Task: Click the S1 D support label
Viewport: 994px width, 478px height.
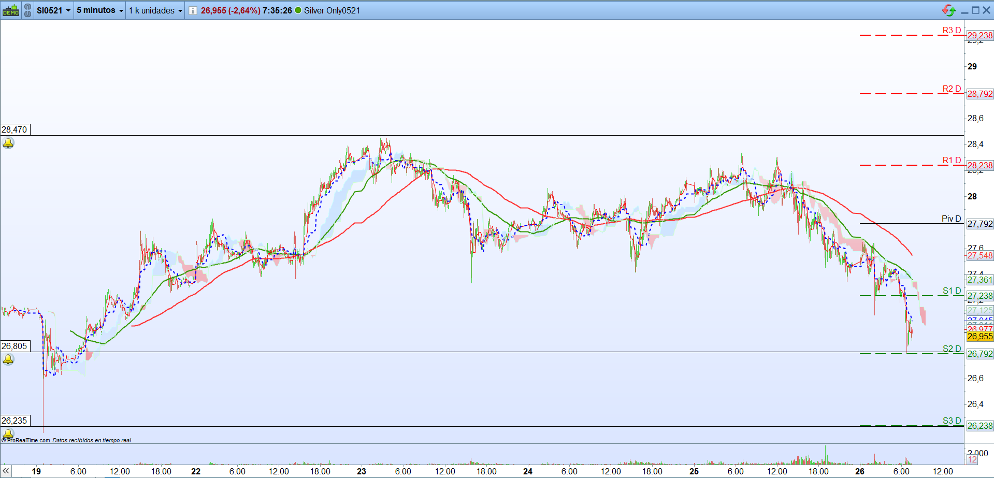Action: [952, 291]
